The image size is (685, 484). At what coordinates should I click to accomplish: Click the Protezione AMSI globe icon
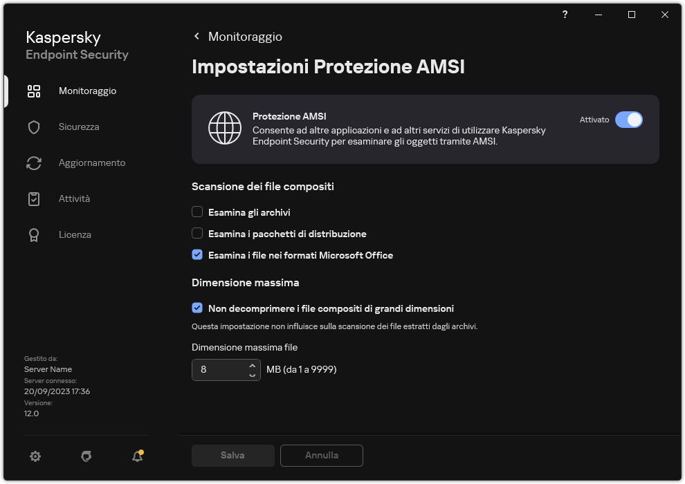225,127
